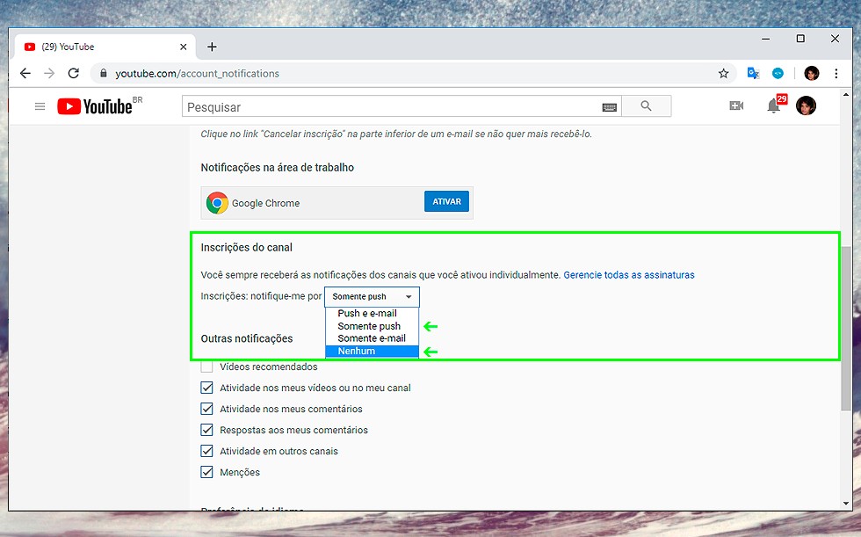
Task: Open the Somente push dropdown
Action: tap(372, 296)
